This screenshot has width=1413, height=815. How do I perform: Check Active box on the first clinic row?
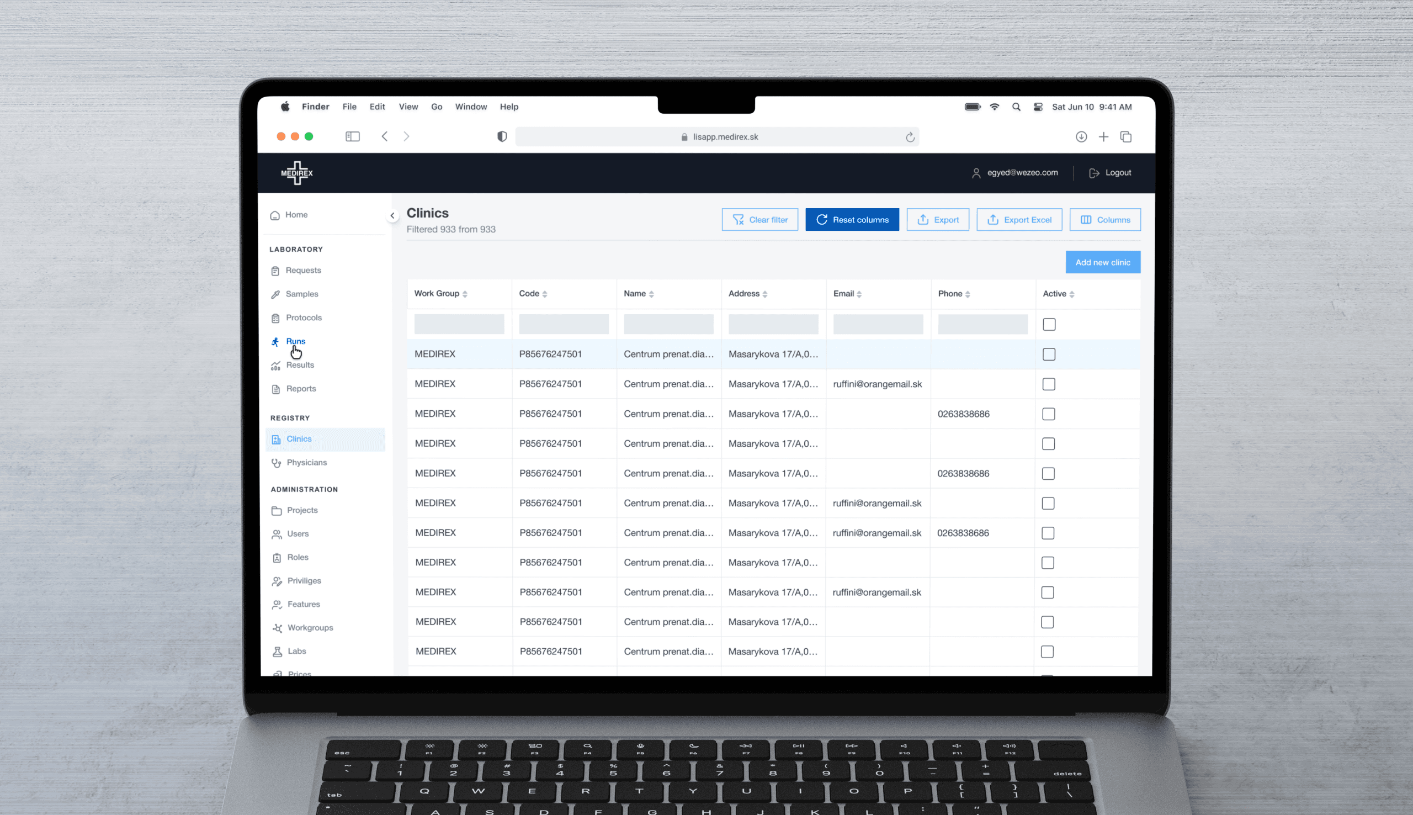click(x=1049, y=354)
